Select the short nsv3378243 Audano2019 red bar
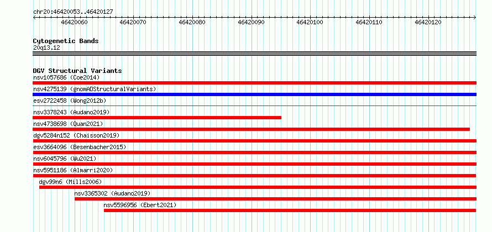Image resolution: width=492 pixels, height=232 pixels. click(x=157, y=118)
